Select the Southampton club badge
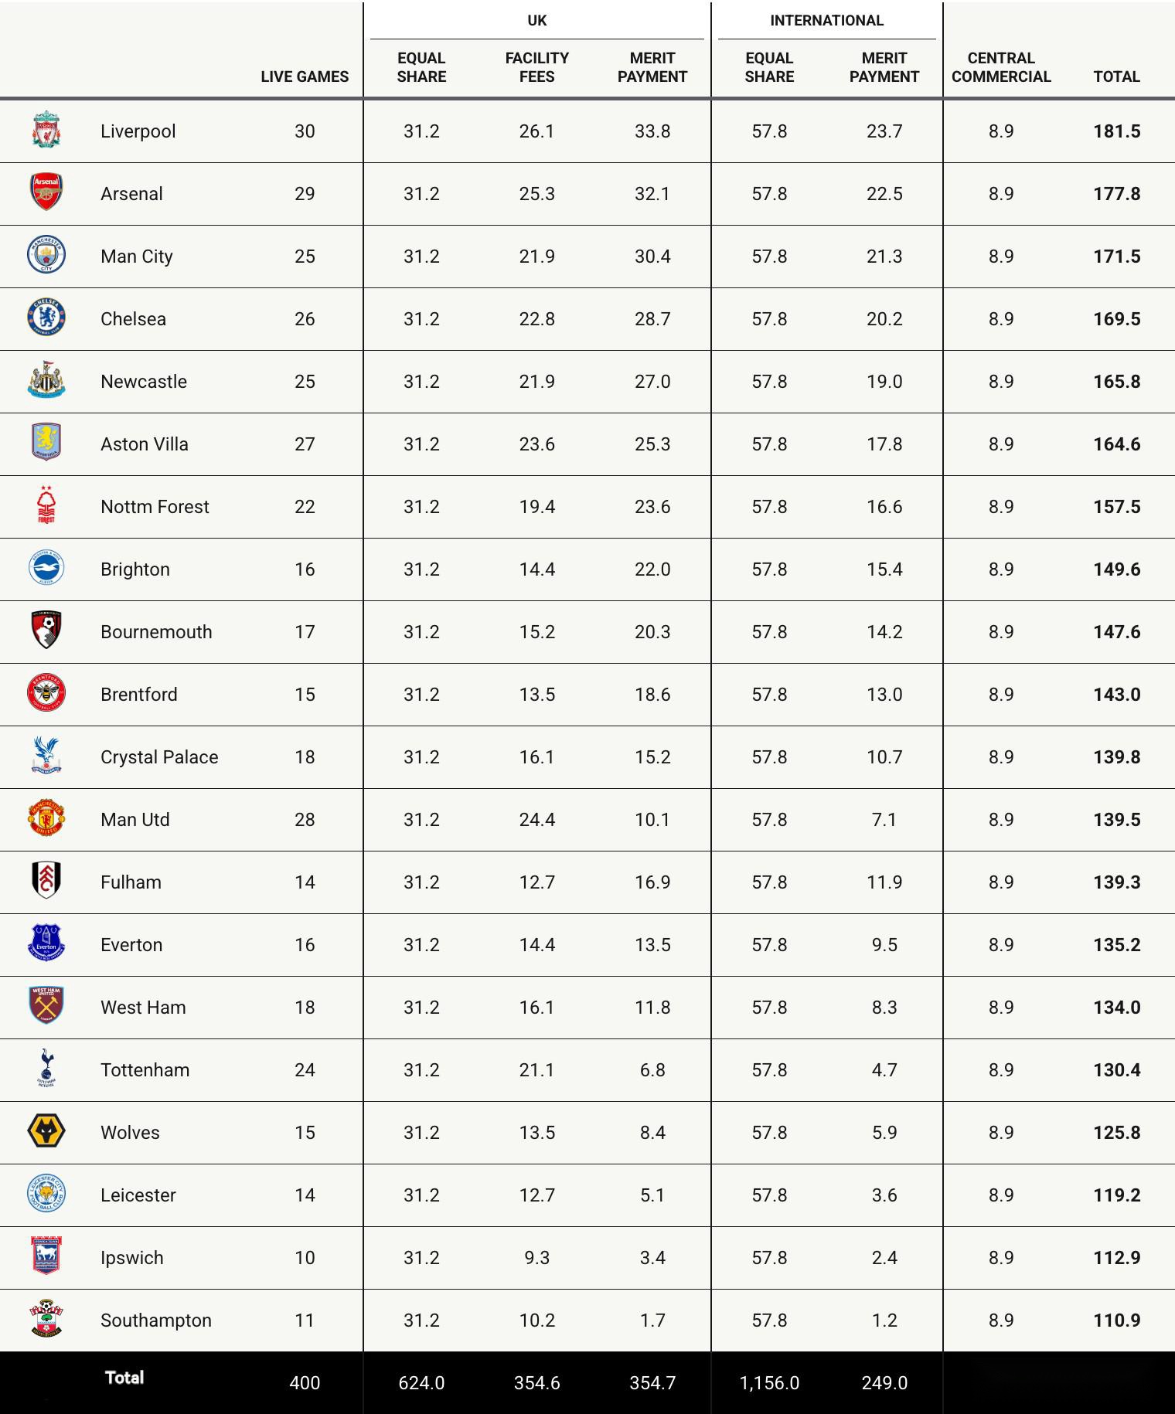Viewport: 1175px width, 1414px height. pos(46,1319)
